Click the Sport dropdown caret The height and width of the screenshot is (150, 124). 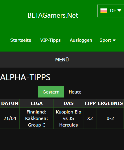click(114, 40)
